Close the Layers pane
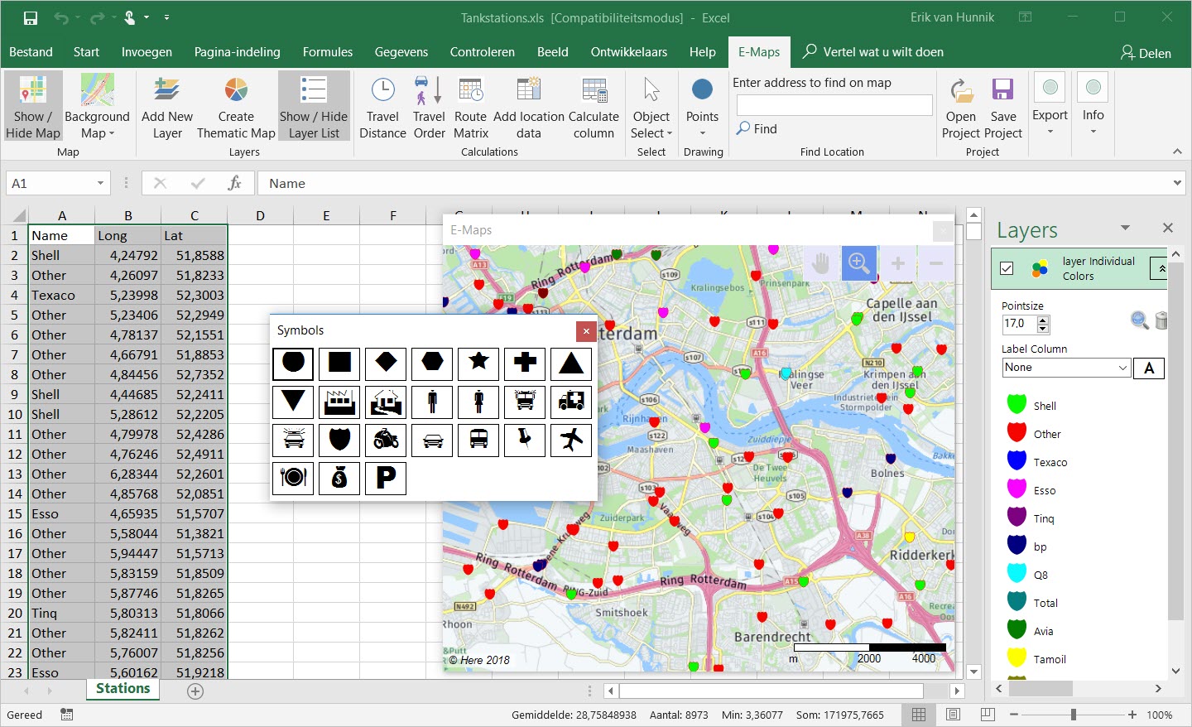This screenshot has height=727, width=1192. pos(1167,228)
